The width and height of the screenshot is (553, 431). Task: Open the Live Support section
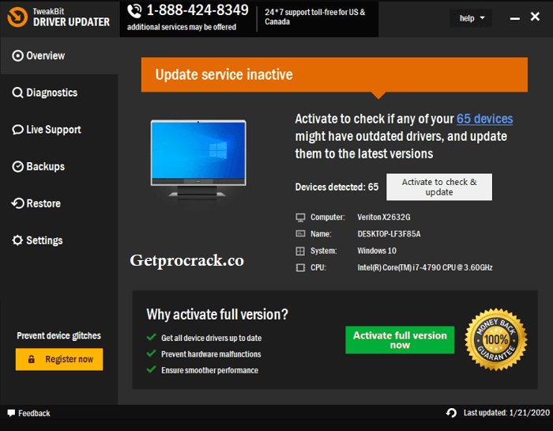point(59,130)
